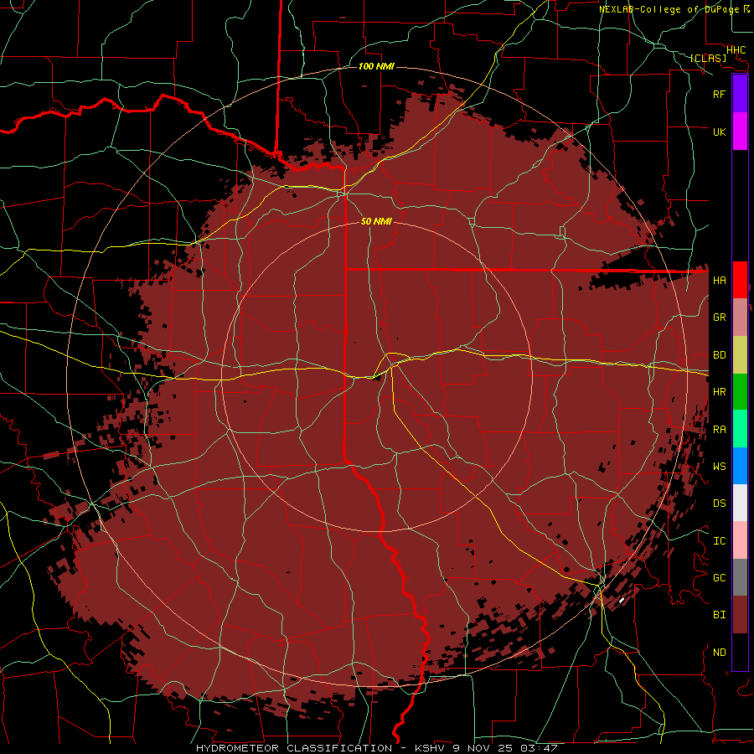This screenshot has width=754, height=754.
Task: Click the UK legend label
Action: tap(719, 132)
